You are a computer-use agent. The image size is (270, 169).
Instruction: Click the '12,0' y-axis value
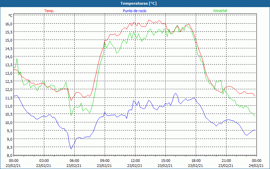pos(9,90)
